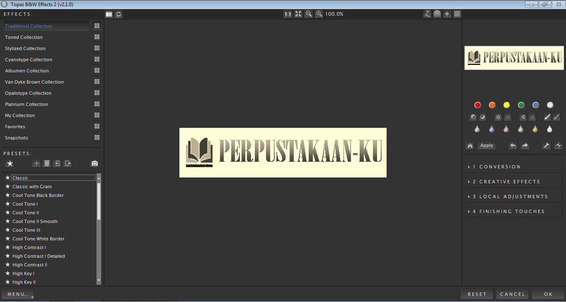Add a new preset with plus icon
This screenshot has height=302, width=566.
click(x=36, y=163)
